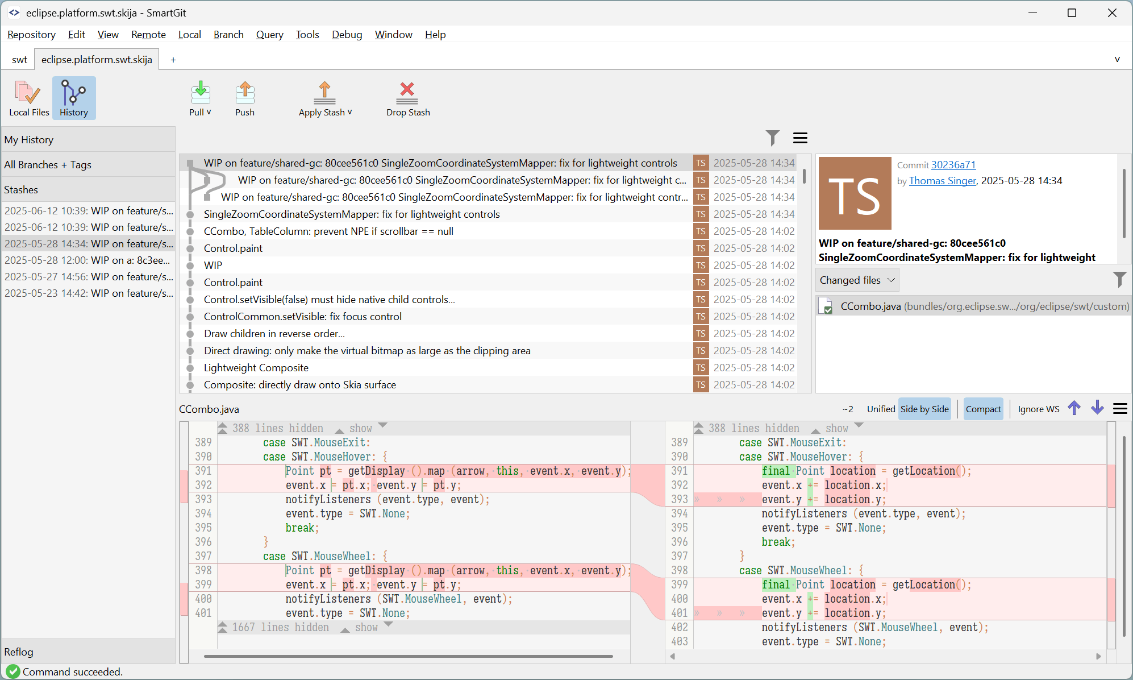Viewport: 1133px width, 680px height.
Task: Open commit link 30236a71
Action: tap(953, 165)
